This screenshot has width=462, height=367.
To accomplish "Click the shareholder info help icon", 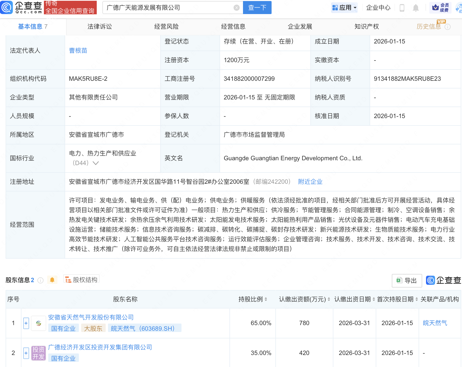I will [40, 280].
